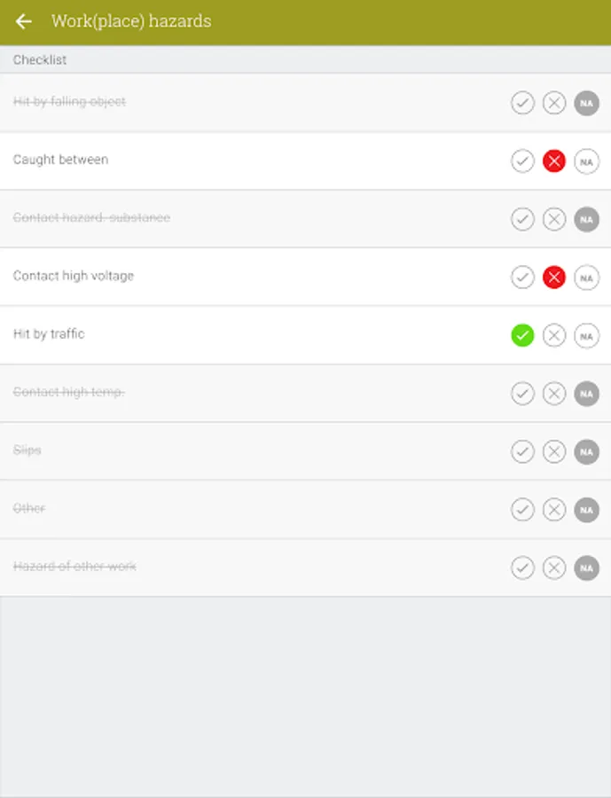
Task: Toggle NA for Slips item
Action: (x=586, y=452)
